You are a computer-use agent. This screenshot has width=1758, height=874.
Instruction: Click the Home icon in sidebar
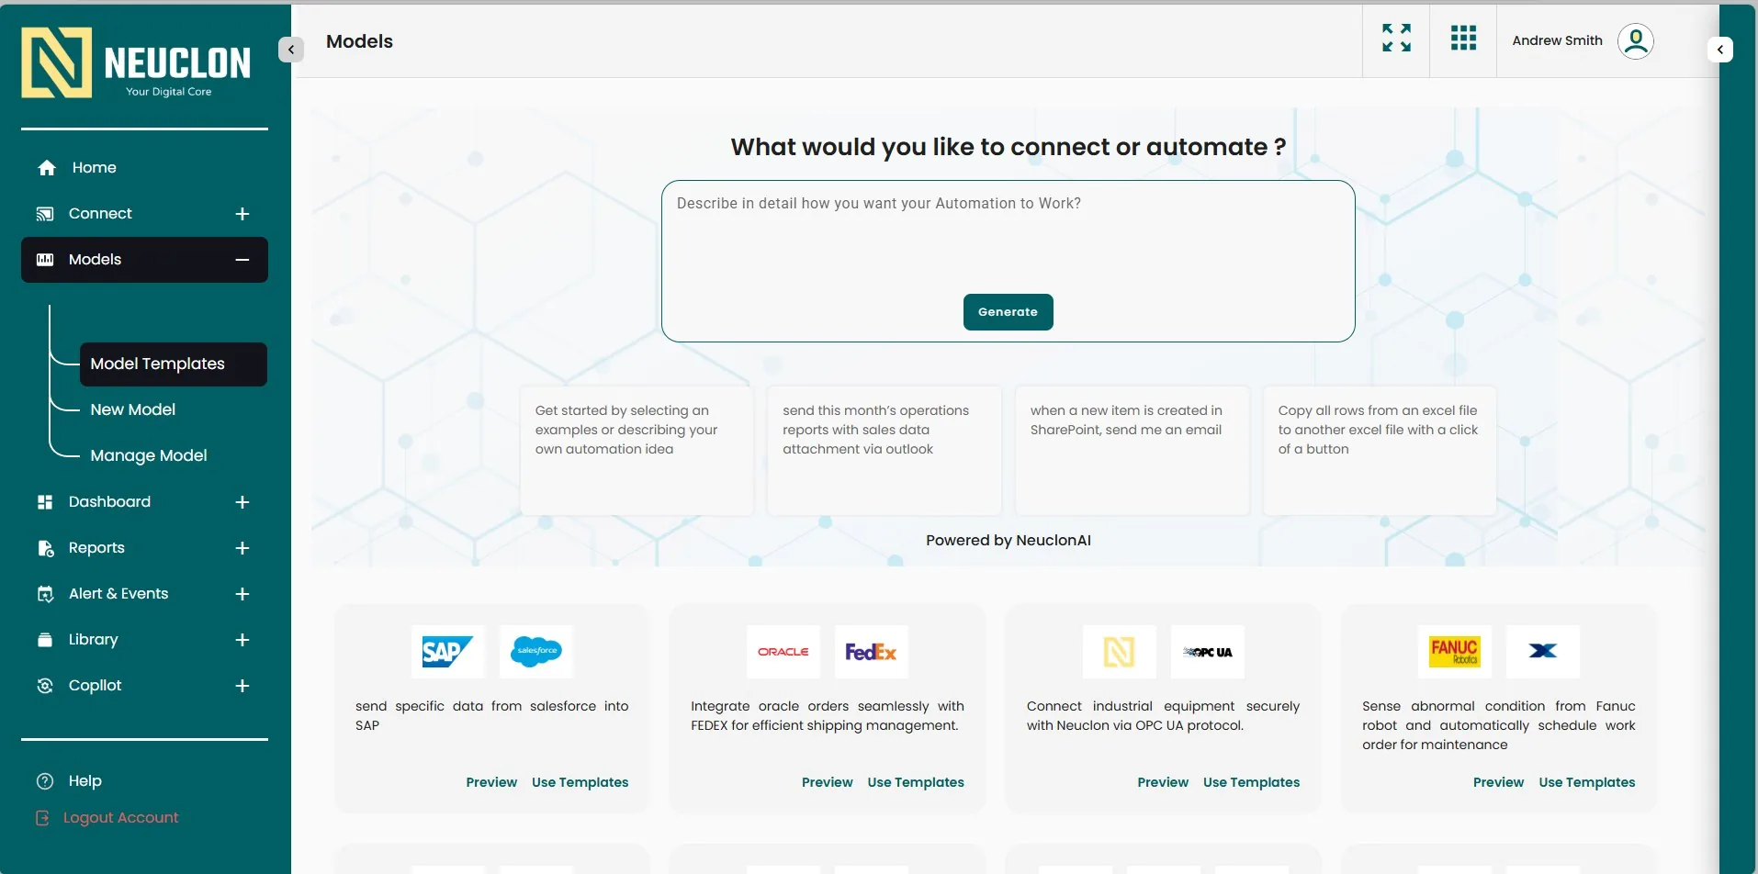[x=47, y=167]
